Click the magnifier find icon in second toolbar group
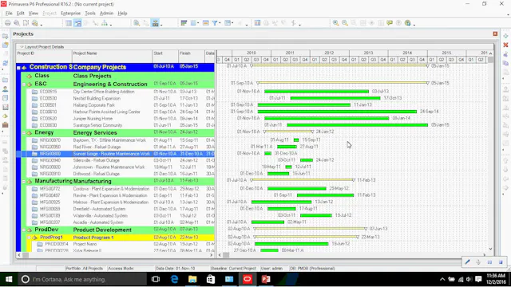 click(x=137, y=23)
